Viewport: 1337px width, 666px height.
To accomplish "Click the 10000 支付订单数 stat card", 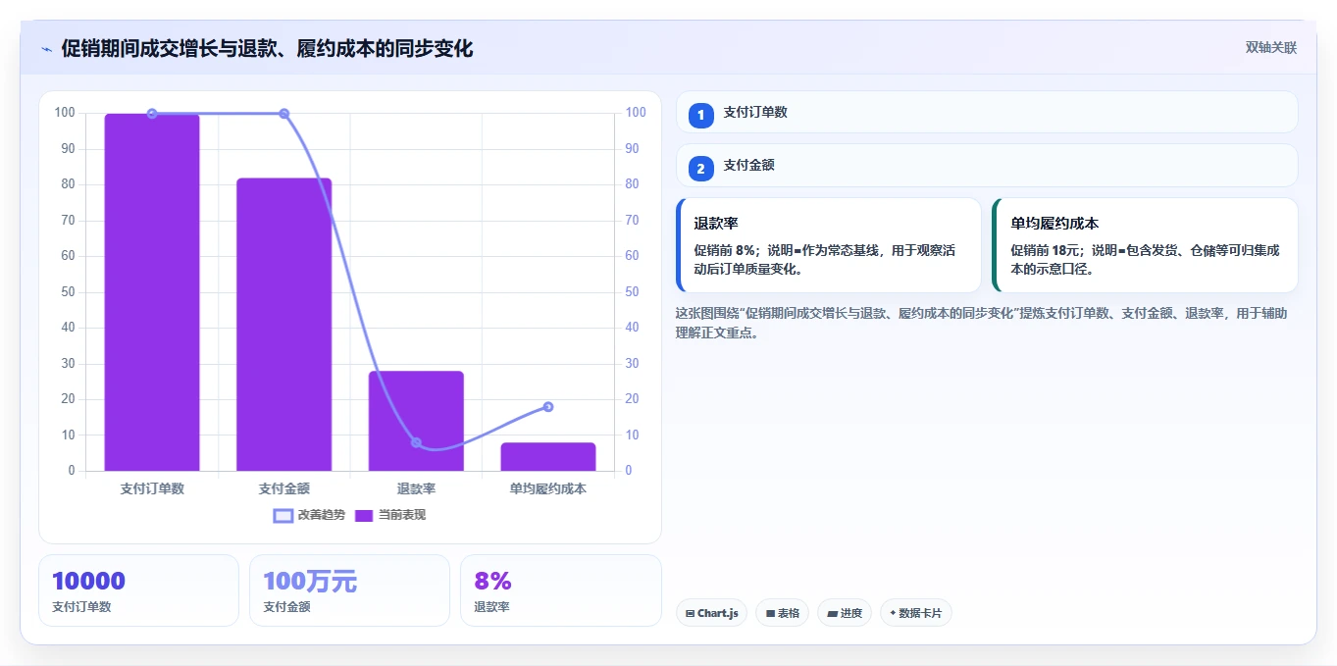I will coord(138,590).
